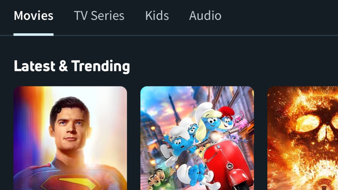The height and width of the screenshot is (190, 338).
Task: Open the Kids tab
Action: point(157,16)
